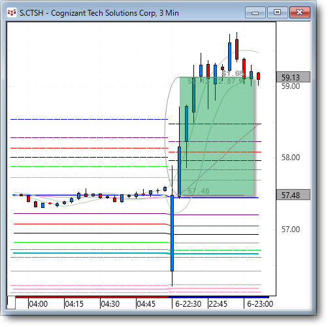328x327 pixels.
Task: Click the 59.13 price marker on the scale
Action: pos(293,77)
